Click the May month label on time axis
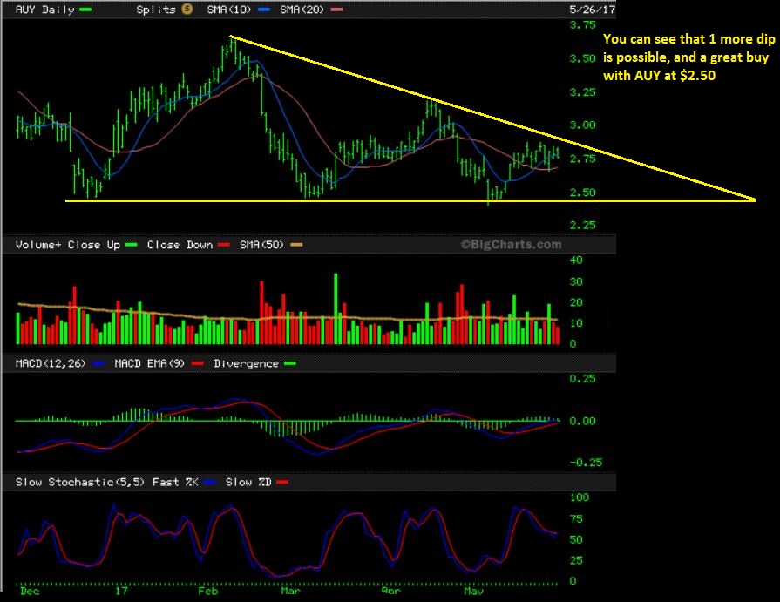This screenshot has width=780, height=602. (x=473, y=591)
